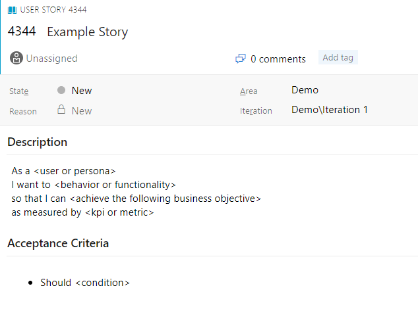Click the Unassigned avatar icon
This screenshot has width=418, height=309.
(16, 59)
